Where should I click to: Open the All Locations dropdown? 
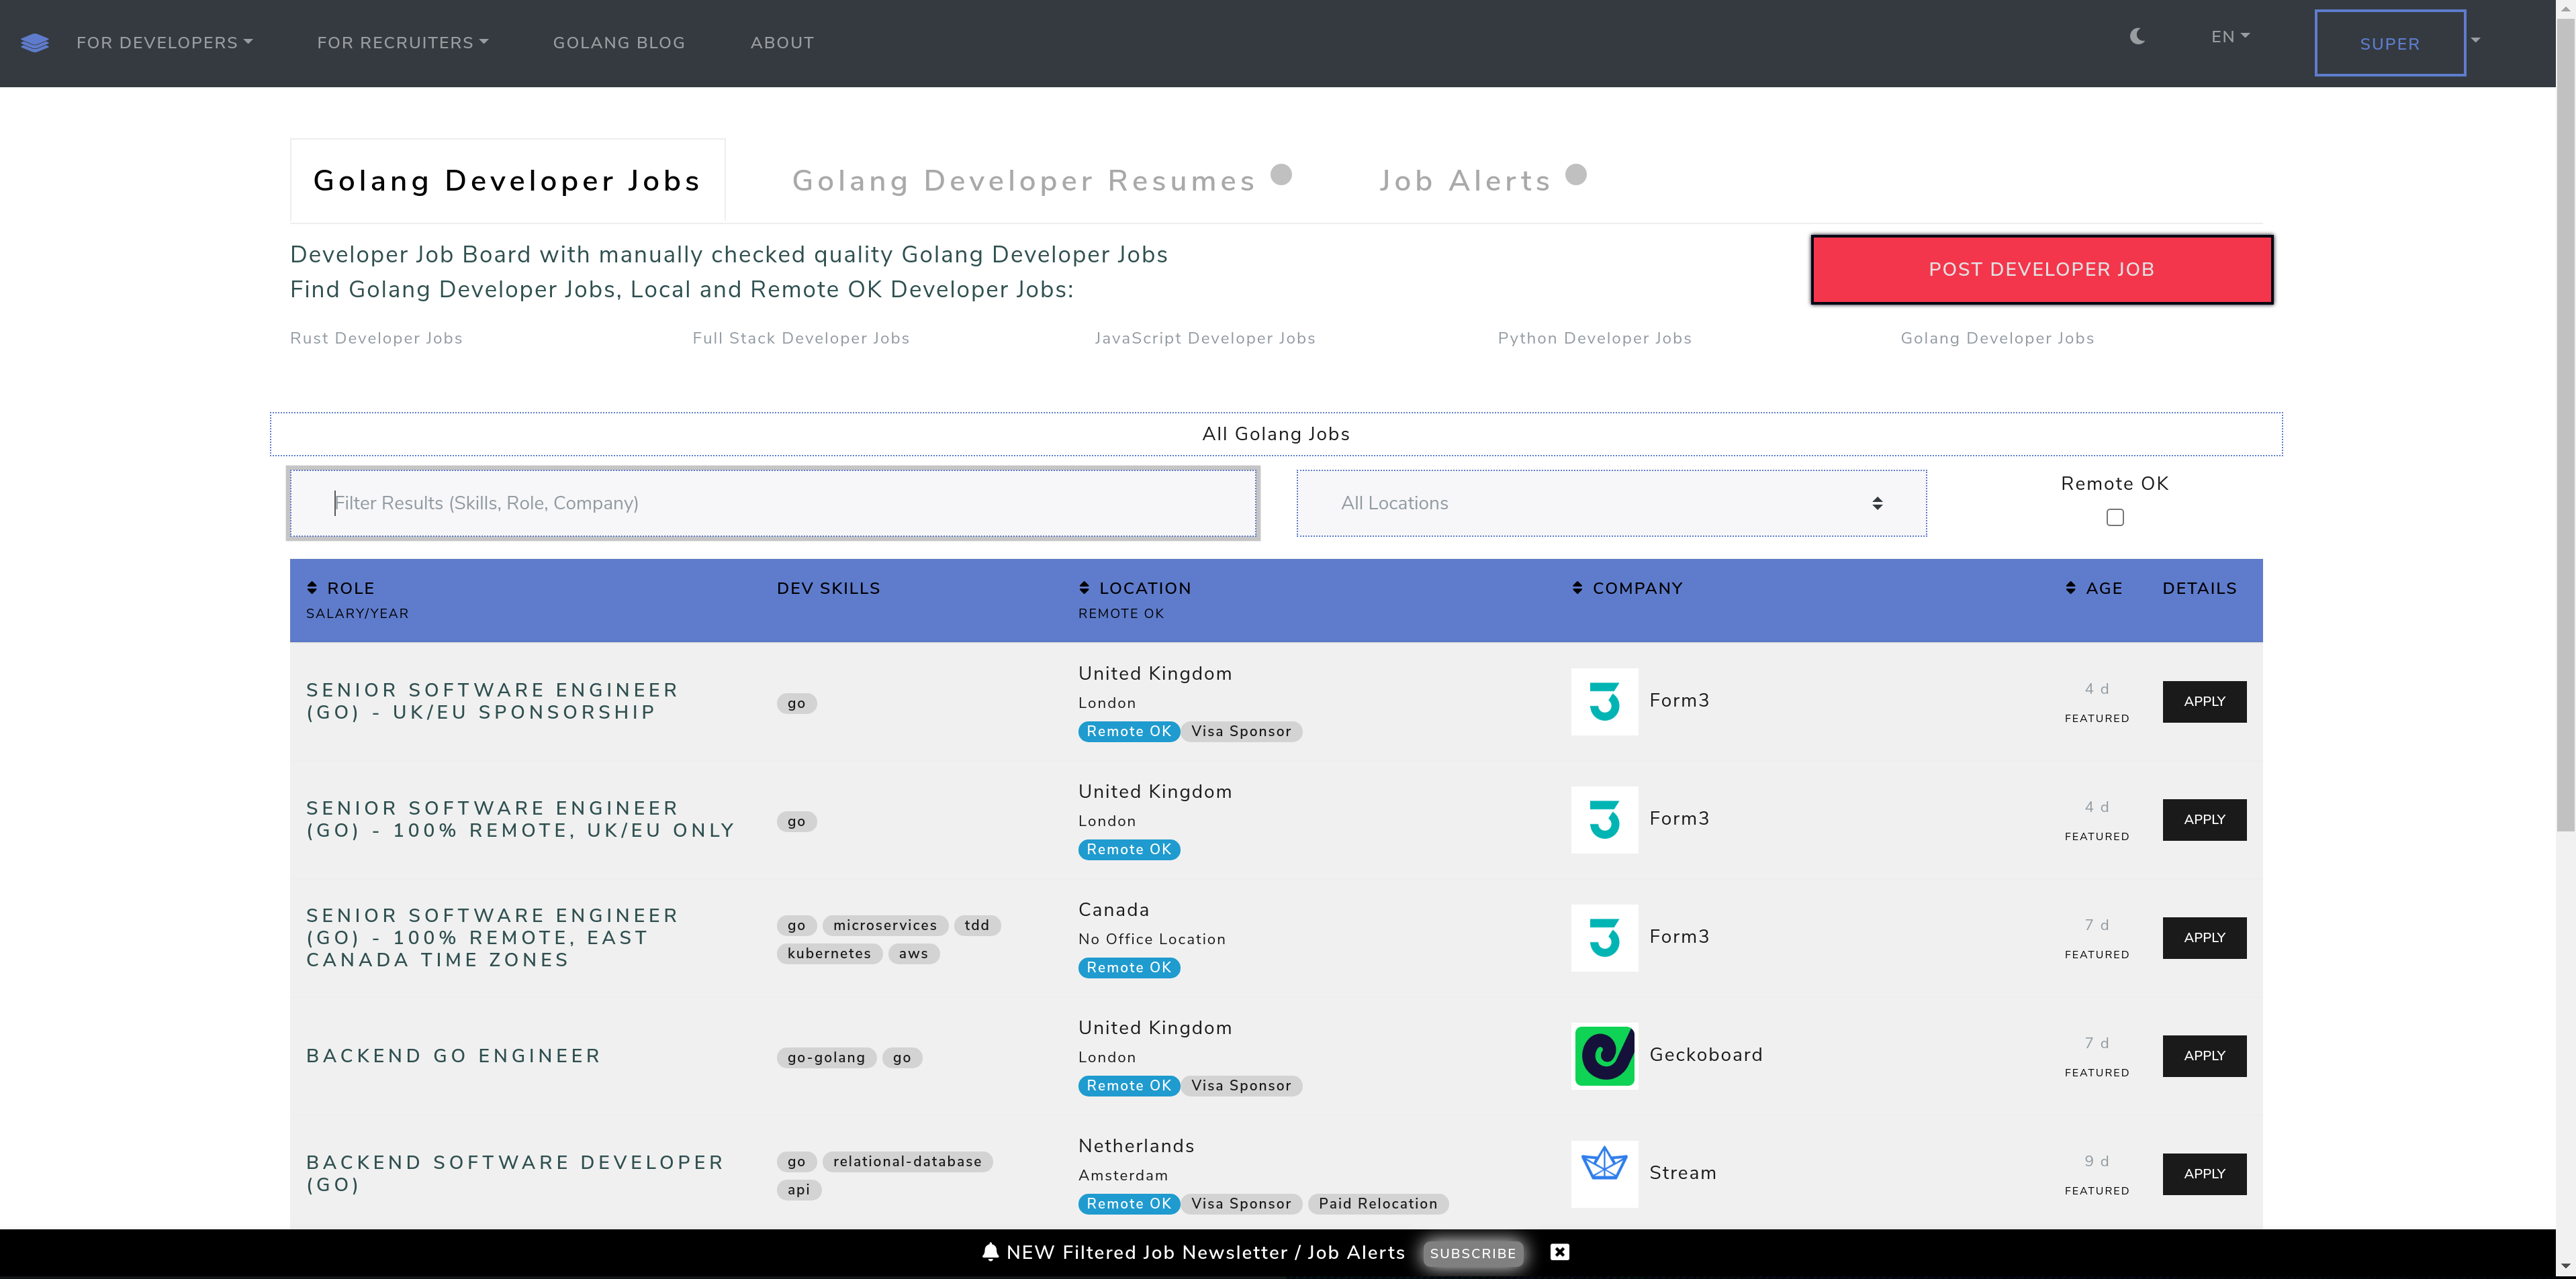click(x=1610, y=503)
